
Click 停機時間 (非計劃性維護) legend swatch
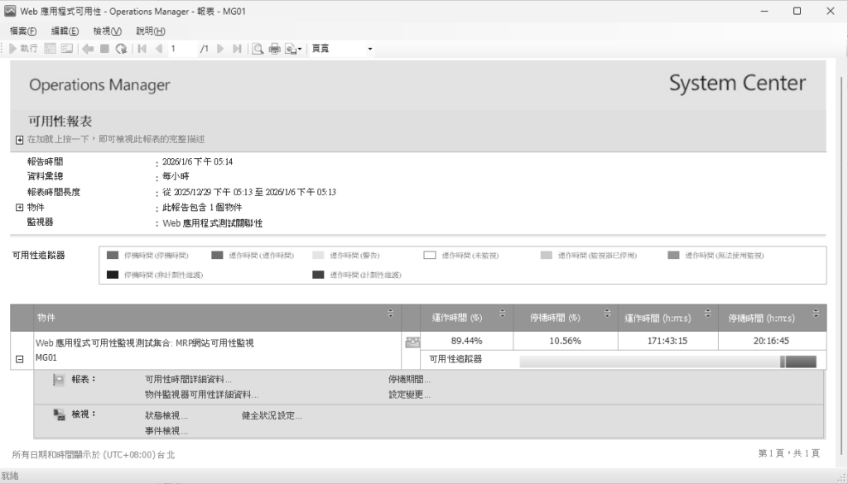pyautogui.click(x=113, y=275)
